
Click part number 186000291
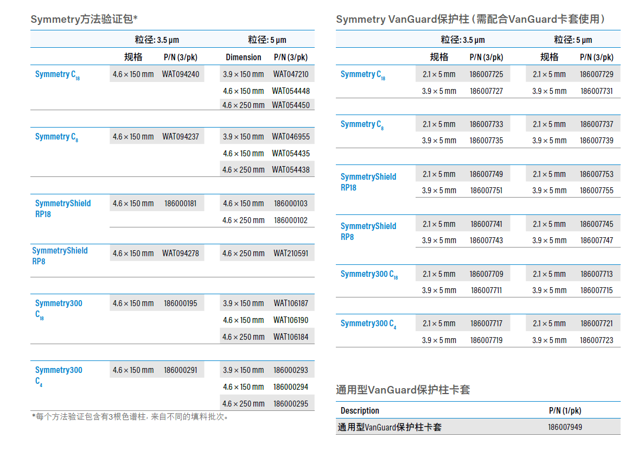(180, 370)
